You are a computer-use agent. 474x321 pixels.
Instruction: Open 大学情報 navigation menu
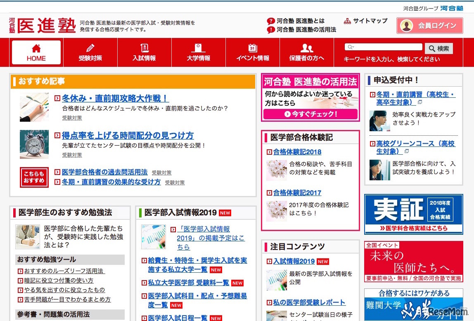click(x=198, y=52)
